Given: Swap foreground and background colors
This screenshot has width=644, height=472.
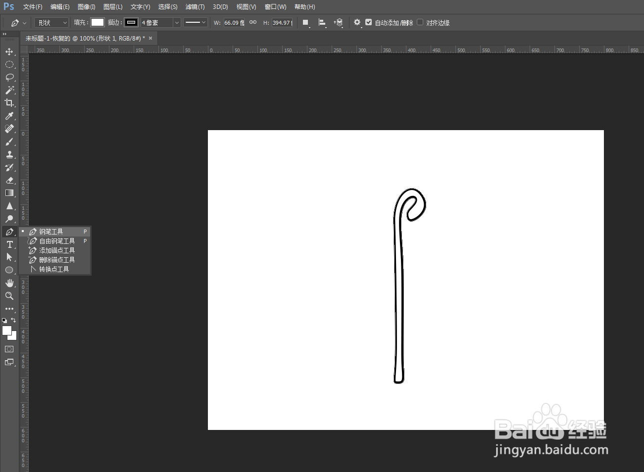Looking at the screenshot, I should pos(13,320).
